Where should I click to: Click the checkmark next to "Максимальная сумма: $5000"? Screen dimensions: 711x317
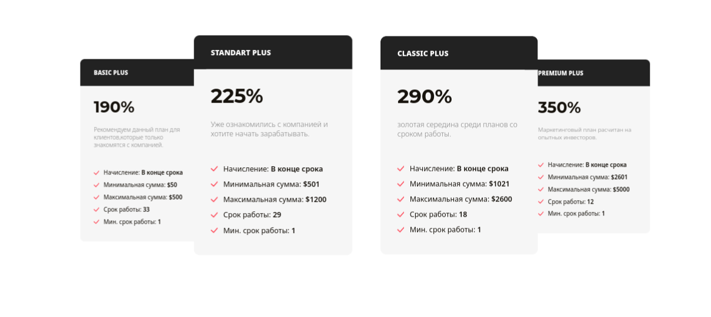coord(541,190)
